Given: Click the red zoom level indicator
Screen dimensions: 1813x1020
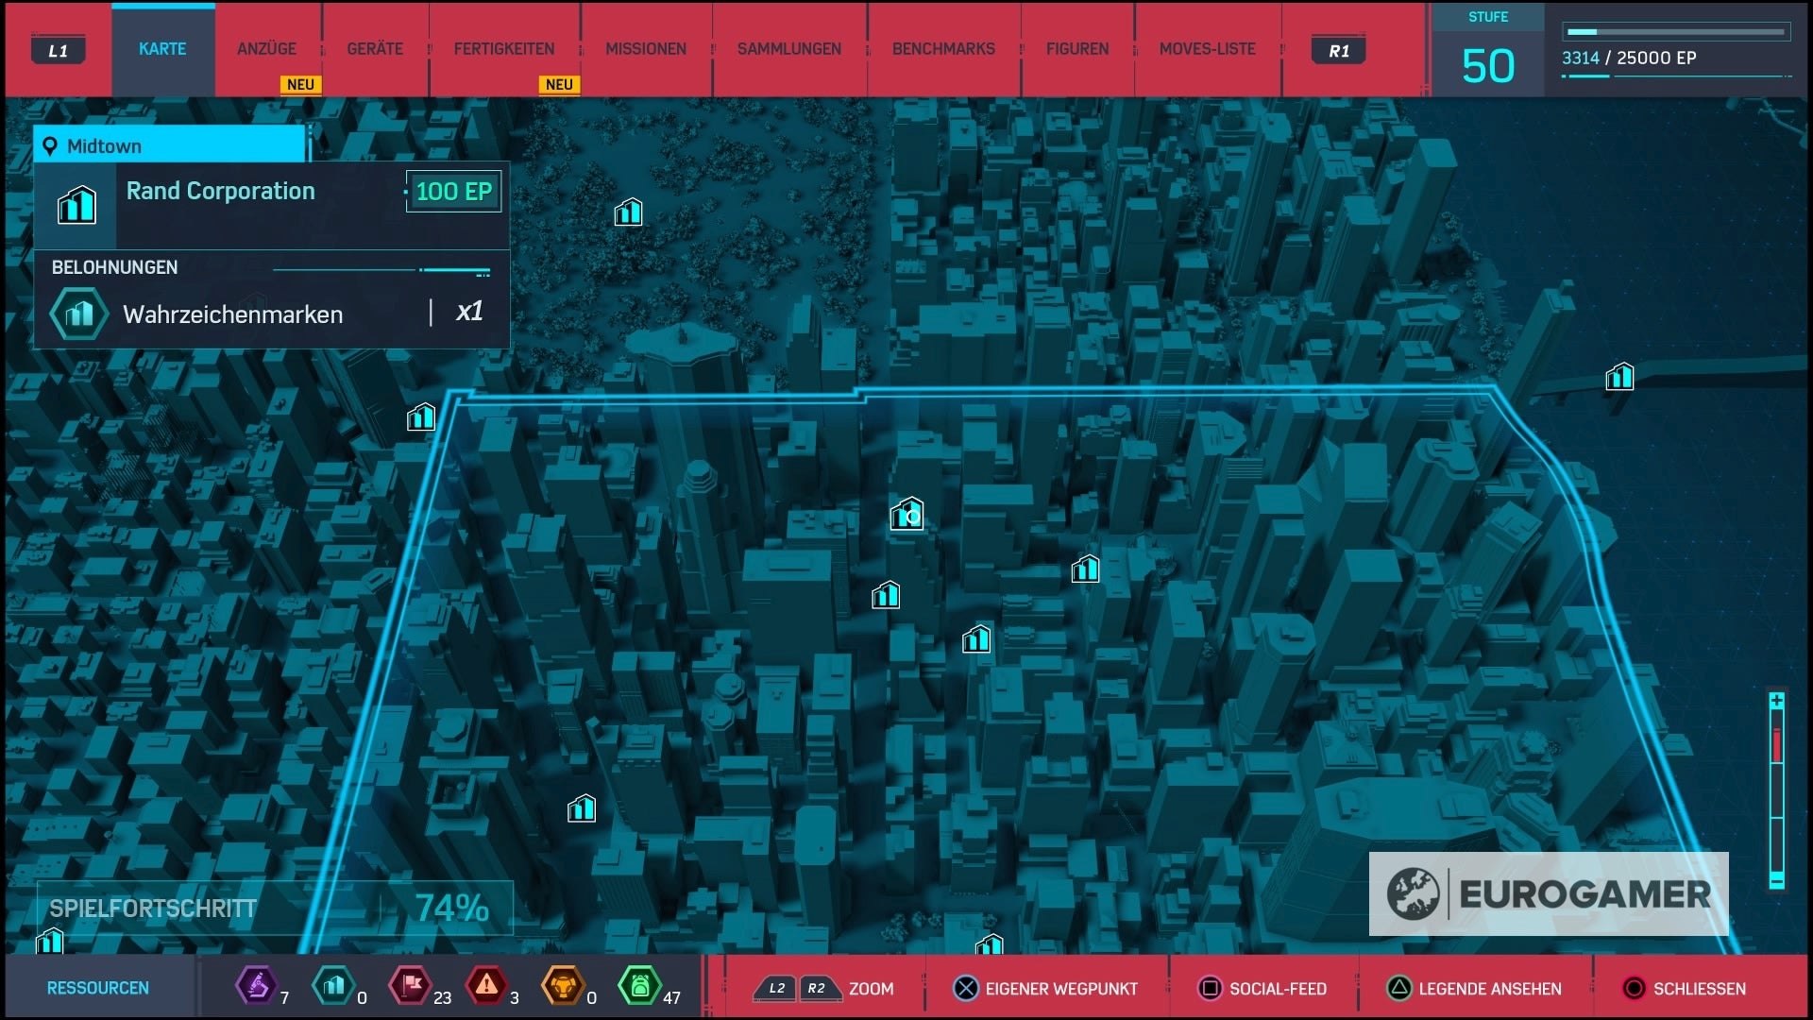Looking at the screenshot, I should point(1776,745).
